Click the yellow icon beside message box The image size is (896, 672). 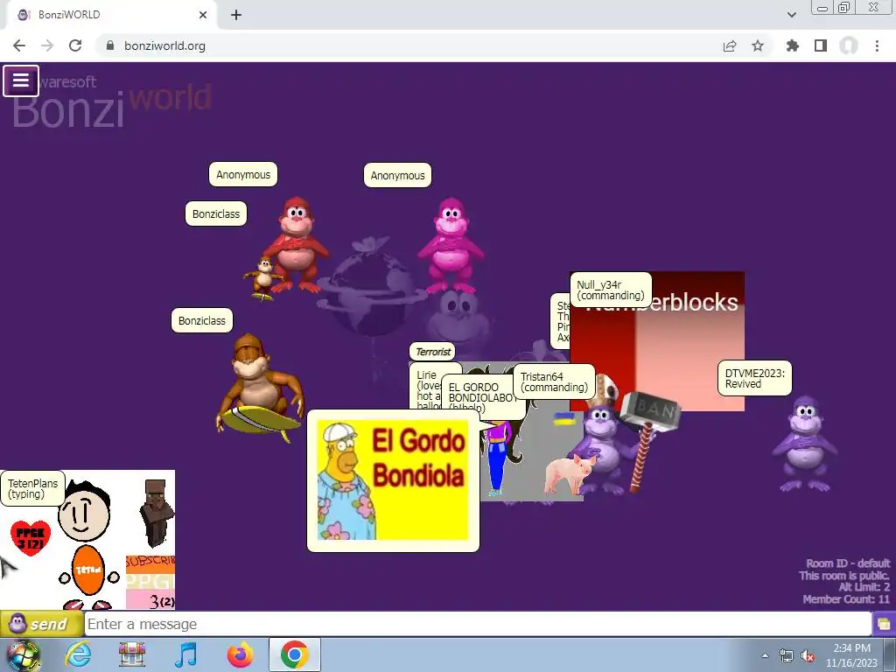(x=884, y=624)
